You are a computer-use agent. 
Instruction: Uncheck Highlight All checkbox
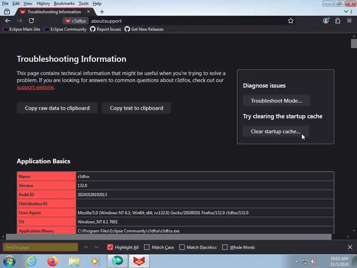110,247
